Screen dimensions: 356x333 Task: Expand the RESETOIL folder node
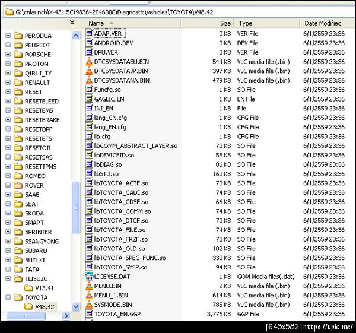tap(8, 148)
